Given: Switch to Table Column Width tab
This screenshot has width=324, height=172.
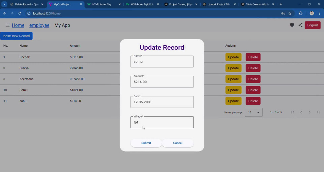Looking at the screenshot, I should 257,4.
